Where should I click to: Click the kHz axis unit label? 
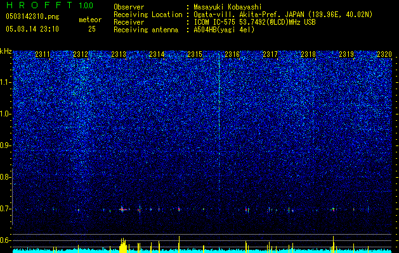(6, 51)
